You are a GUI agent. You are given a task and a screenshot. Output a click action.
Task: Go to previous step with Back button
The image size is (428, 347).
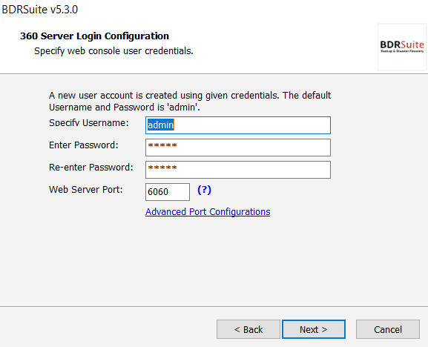point(248,329)
